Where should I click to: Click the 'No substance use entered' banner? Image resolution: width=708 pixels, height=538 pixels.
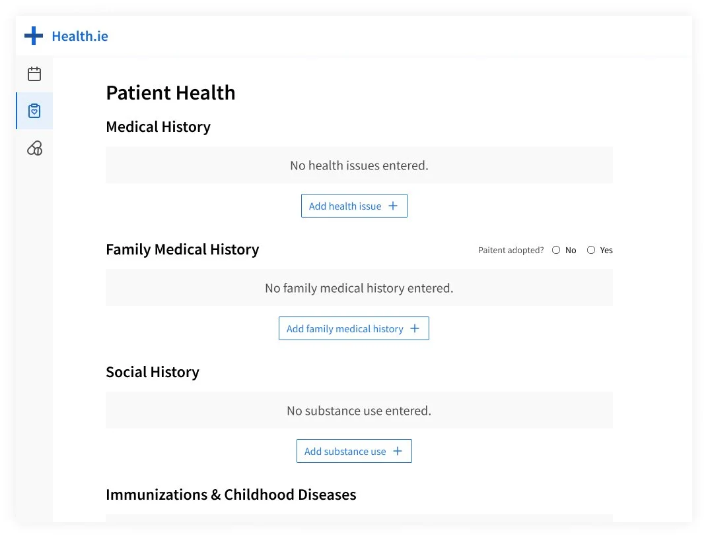[359, 411]
